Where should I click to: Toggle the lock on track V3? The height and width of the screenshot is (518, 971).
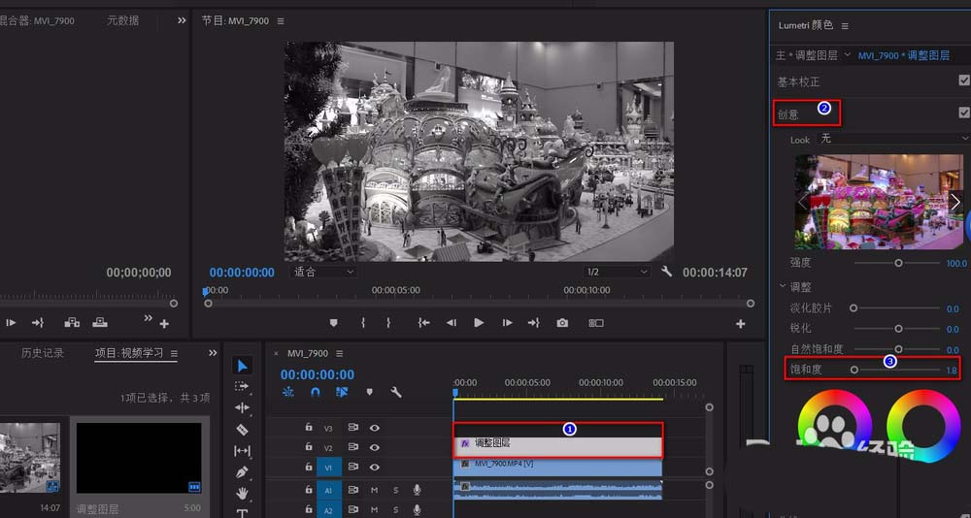pos(309,427)
